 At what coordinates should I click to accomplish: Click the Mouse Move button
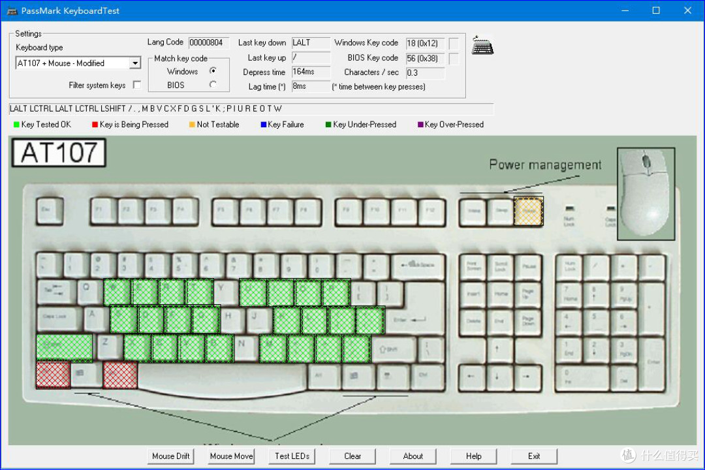232,456
